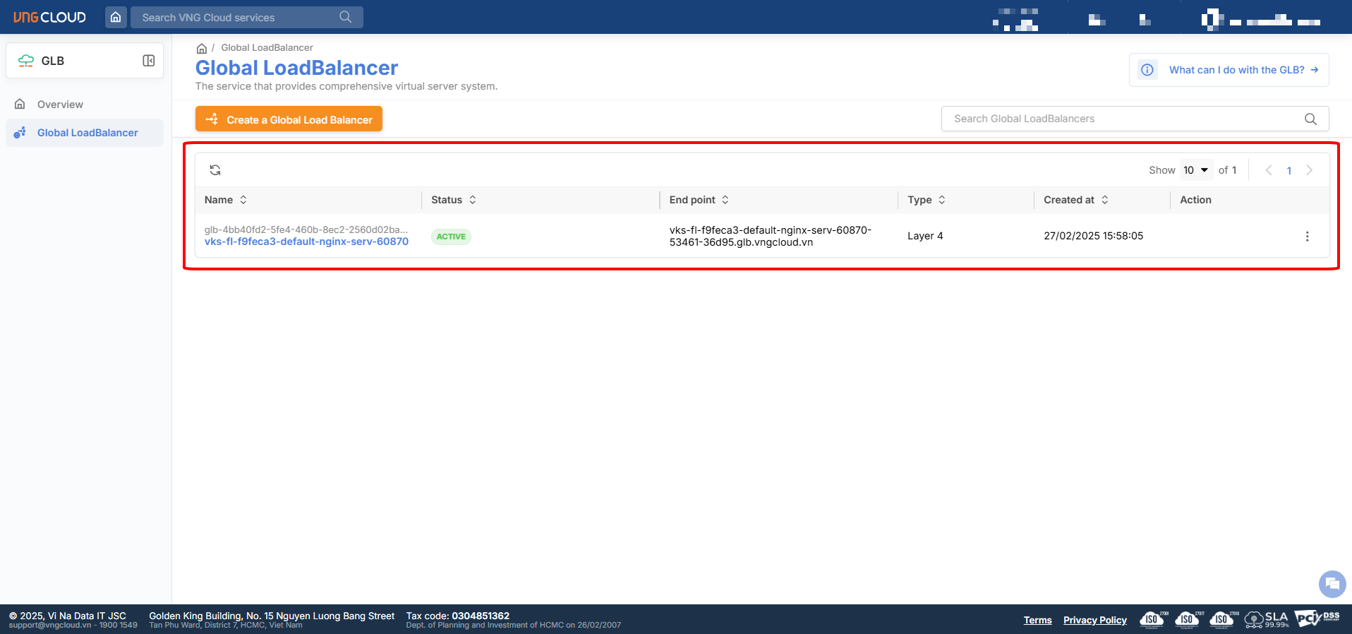Select Global LoadBalancer sidebar item

[x=87, y=133]
